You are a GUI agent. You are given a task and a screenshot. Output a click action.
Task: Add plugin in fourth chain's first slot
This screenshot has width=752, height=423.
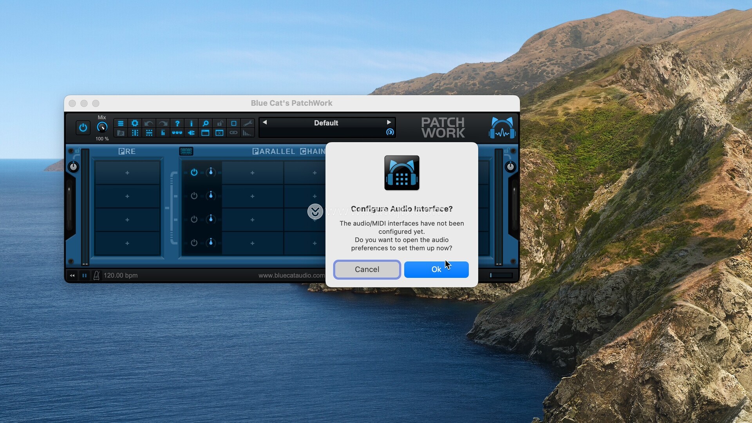tap(253, 243)
